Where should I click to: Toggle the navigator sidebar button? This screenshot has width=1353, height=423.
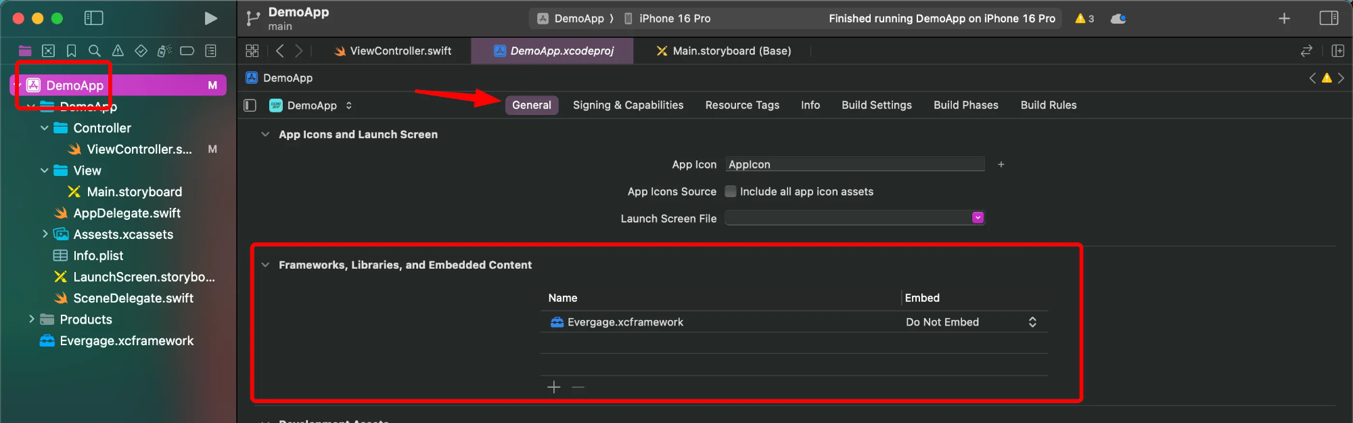tap(93, 18)
